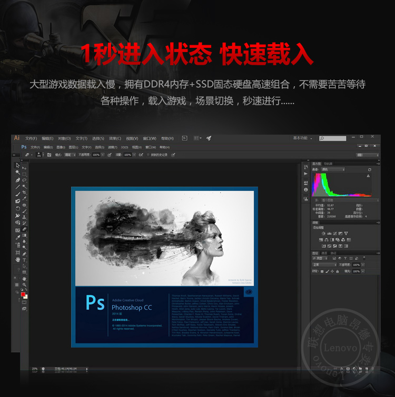Open the histogram Channel dropdown
395x397 pixels.
333,169
